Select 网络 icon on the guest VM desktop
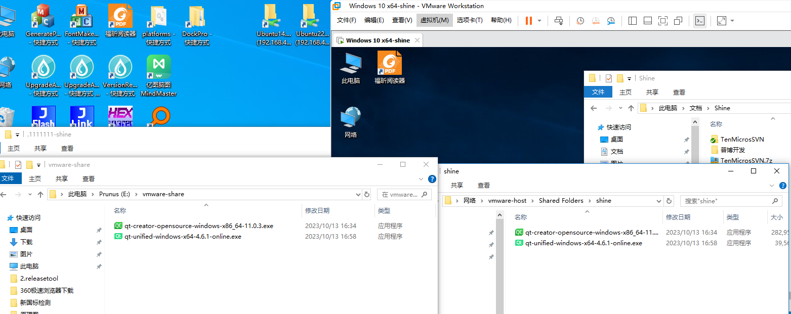This screenshot has height=314, width=791. [350, 122]
